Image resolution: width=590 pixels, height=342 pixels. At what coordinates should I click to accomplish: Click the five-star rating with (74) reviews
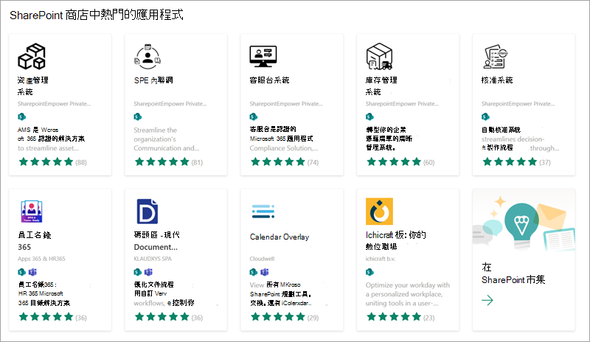[x=285, y=162]
